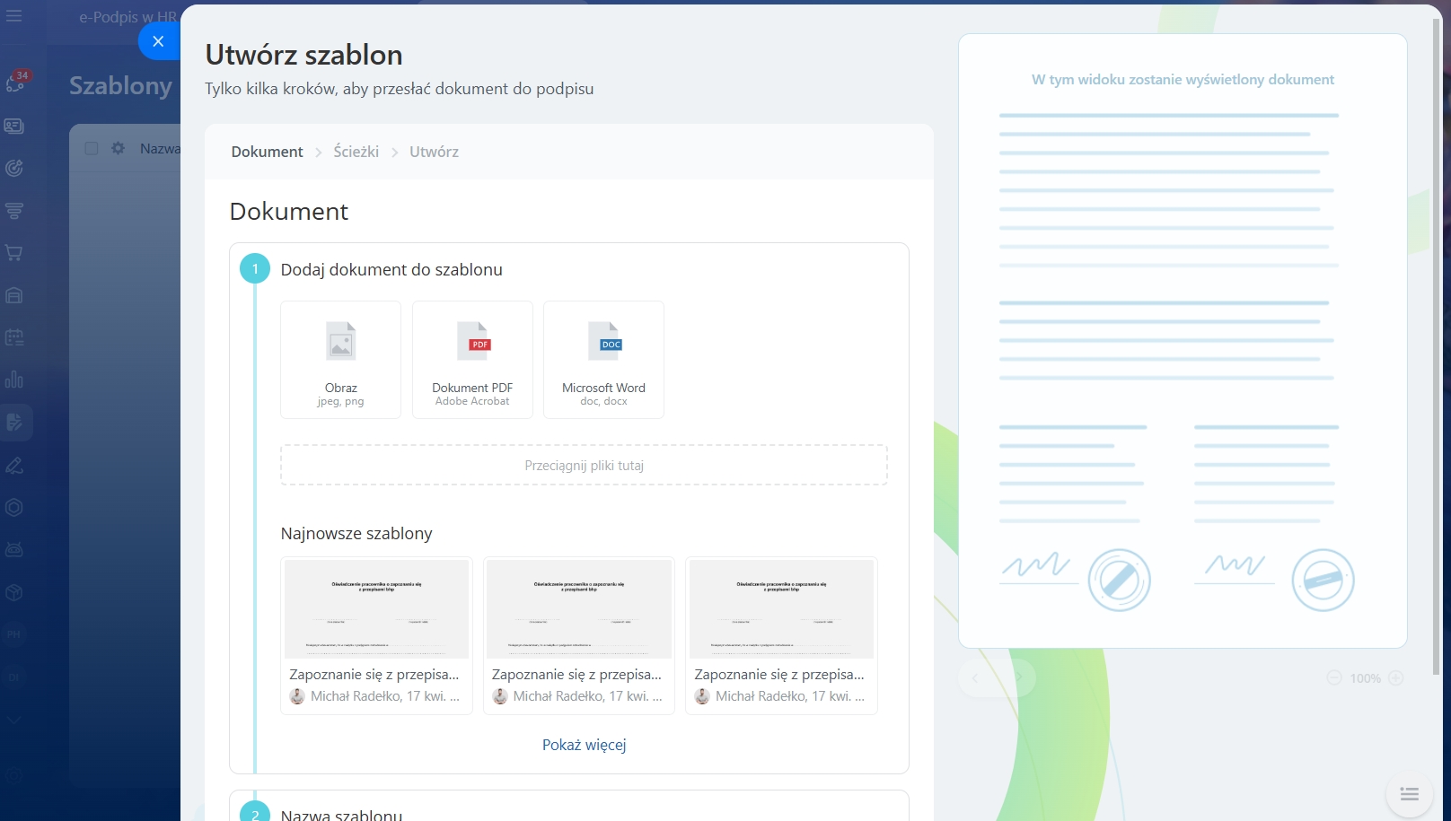1451x821 pixels.
Task: Open the floating list menu button
Action: [1409, 794]
